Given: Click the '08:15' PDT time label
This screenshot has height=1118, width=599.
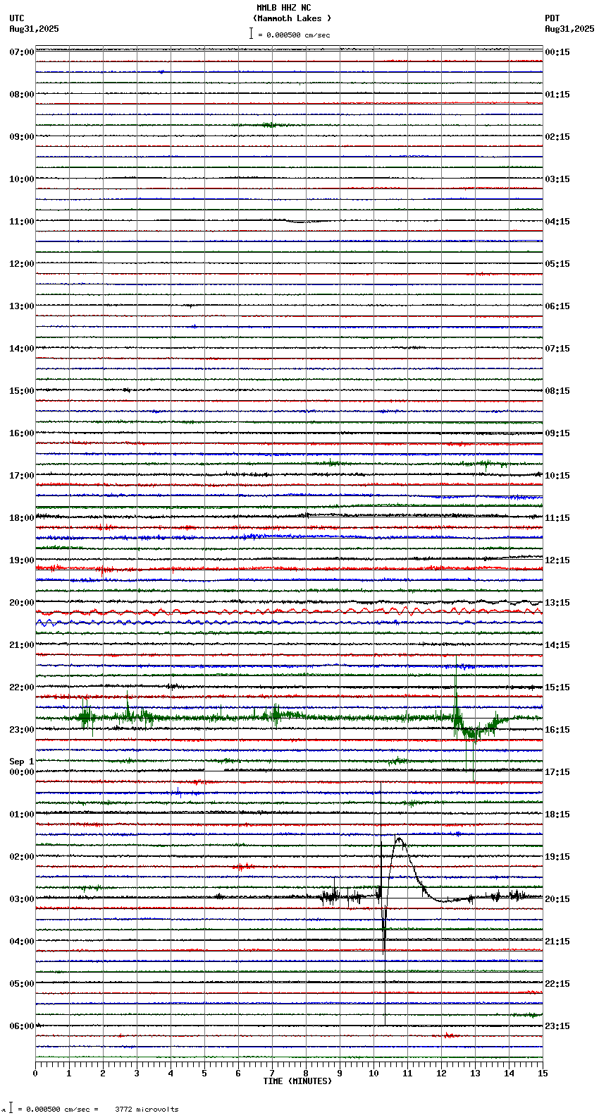Looking at the screenshot, I should point(557,391).
